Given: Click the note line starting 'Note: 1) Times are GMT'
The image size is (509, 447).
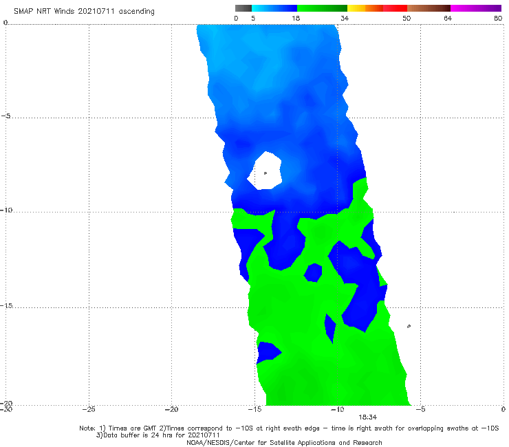Looking at the screenshot, I should pos(289,428).
